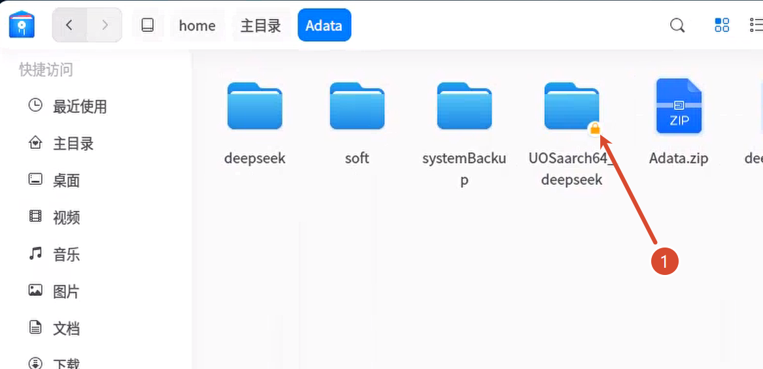
Task: Click the deepseek folder name label
Action: [254, 159]
